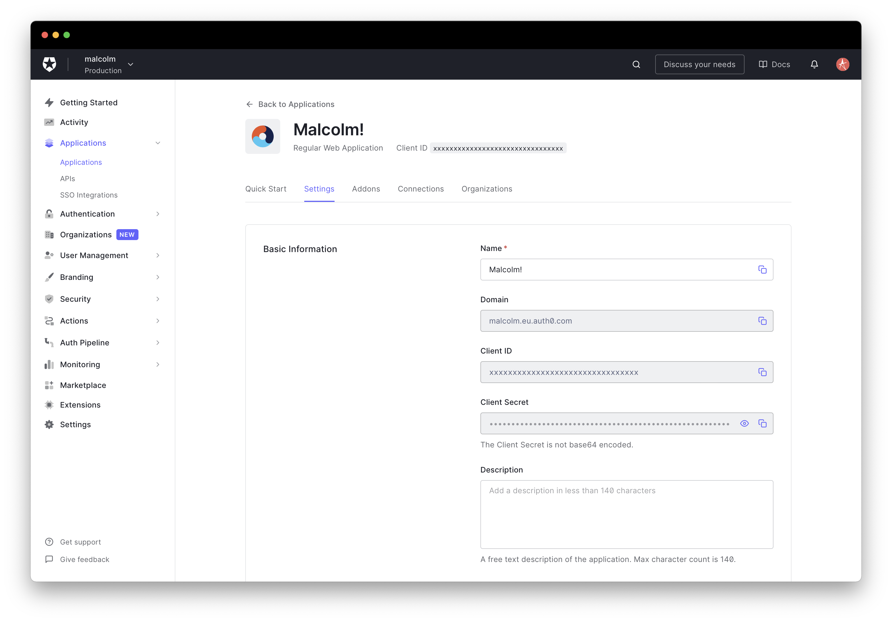Open the APIs submenu item
This screenshot has height=622, width=892.
pos(68,179)
